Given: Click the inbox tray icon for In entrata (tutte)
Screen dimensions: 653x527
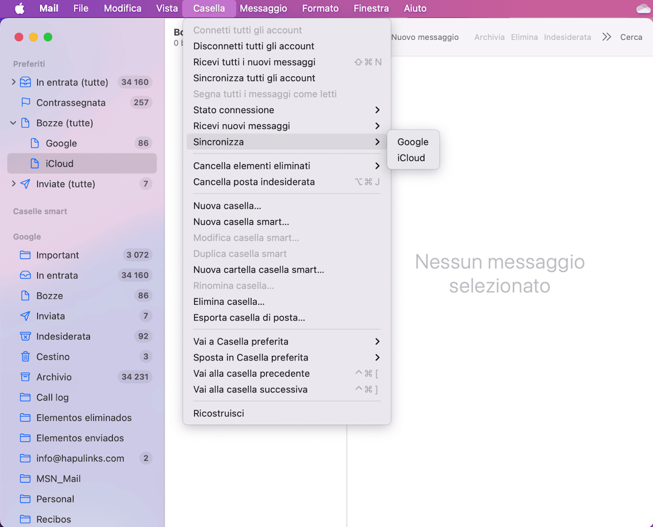Looking at the screenshot, I should [x=25, y=82].
